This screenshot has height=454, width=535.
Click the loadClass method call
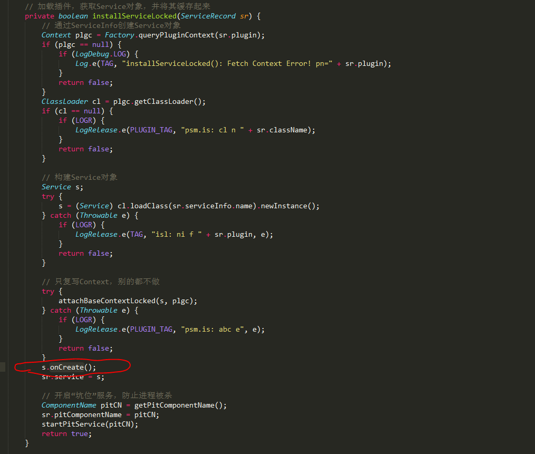(x=149, y=206)
